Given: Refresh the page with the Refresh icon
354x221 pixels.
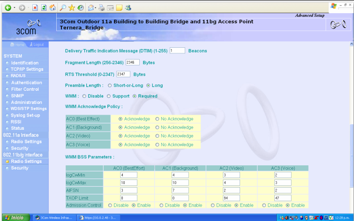Looking at the screenshot, I should coord(44,7).
